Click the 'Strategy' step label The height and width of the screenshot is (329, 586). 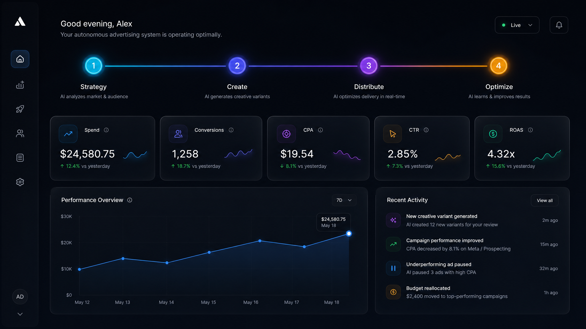click(94, 87)
